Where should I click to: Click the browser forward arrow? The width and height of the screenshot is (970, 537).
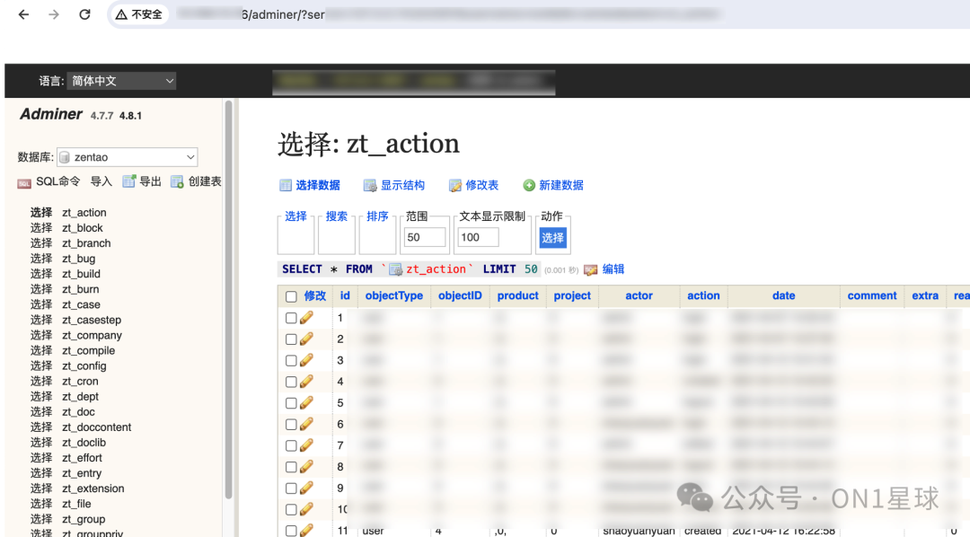click(x=54, y=14)
